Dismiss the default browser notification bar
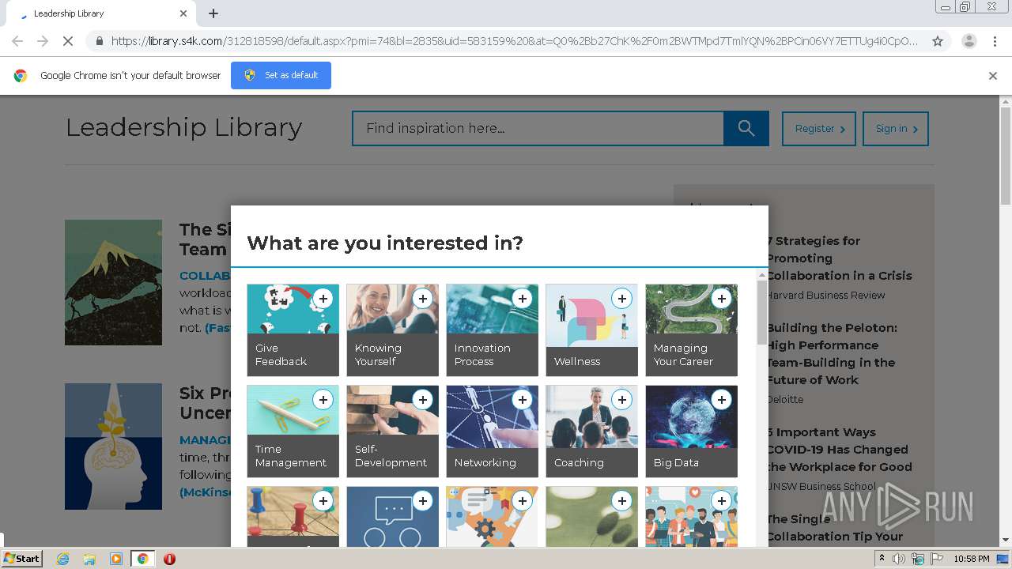This screenshot has height=569, width=1012. (992, 76)
